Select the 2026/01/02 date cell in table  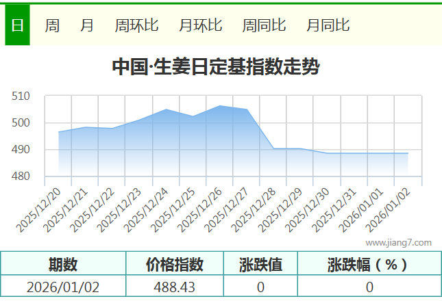coord(63,287)
